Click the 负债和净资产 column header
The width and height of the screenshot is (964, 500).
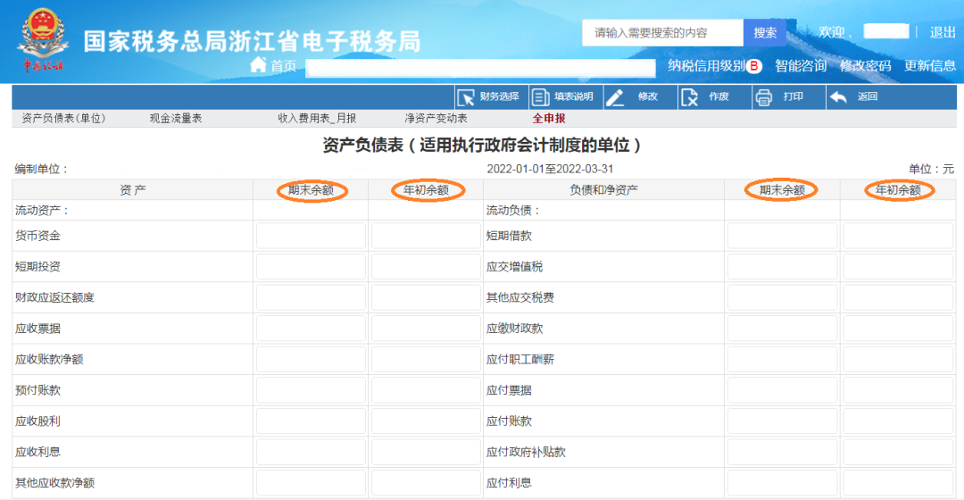(x=603, y=190)
